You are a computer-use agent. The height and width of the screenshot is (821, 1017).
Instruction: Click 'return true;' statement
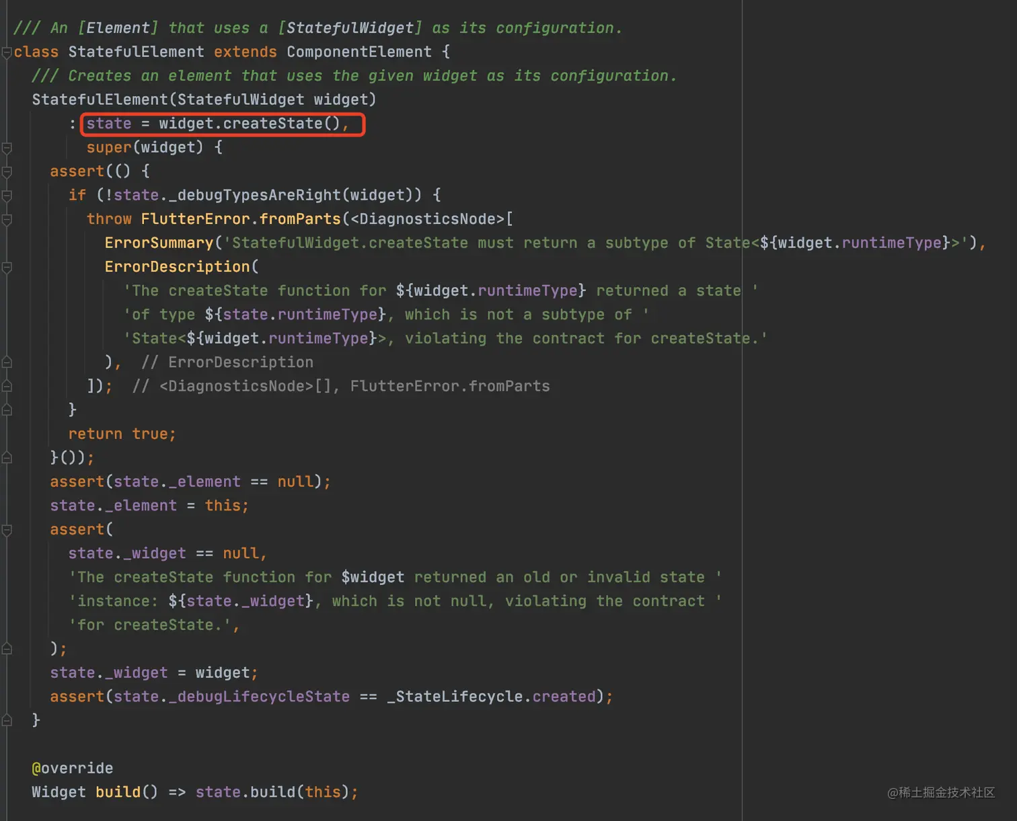122,434
